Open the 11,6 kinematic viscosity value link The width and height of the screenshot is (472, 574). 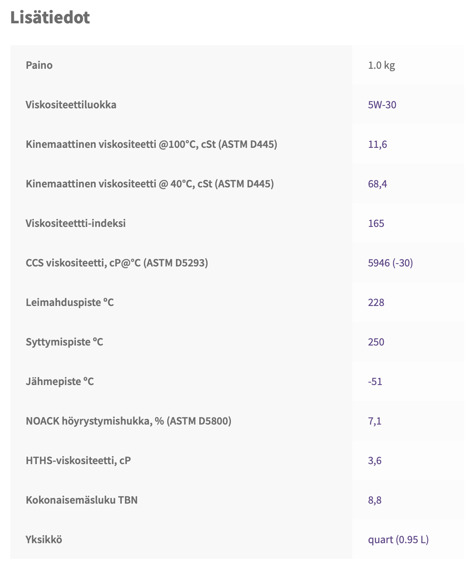[377, 144]
